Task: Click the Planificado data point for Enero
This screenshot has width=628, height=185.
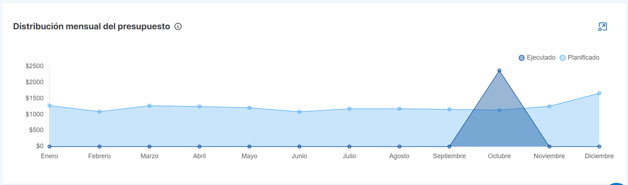Action: coord(49,106)
